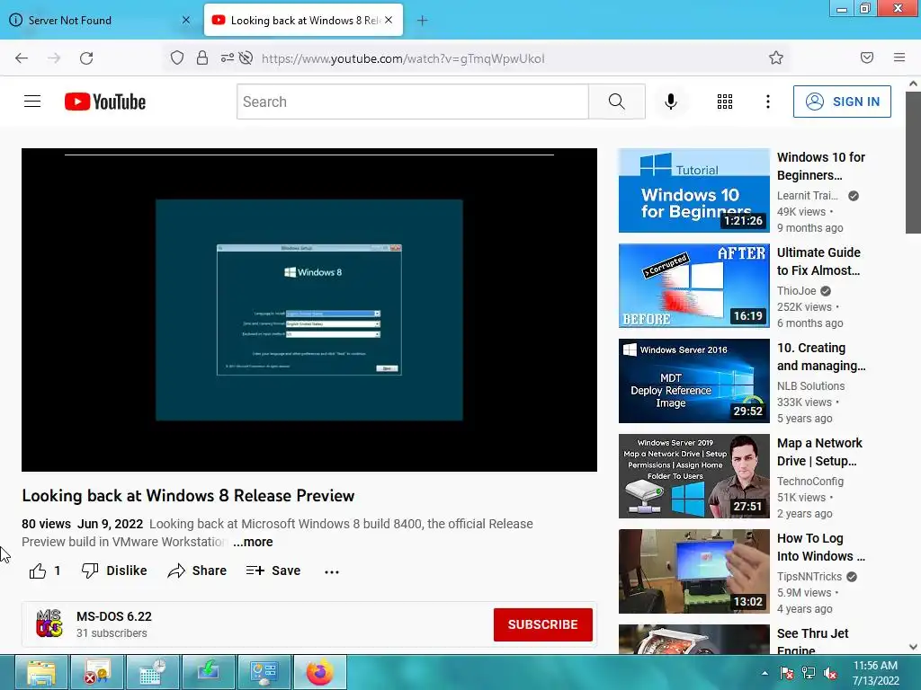Screen dimensions: 921x690
Task: Click the ThioJoe channel name
Action: (x=797, y=291)
